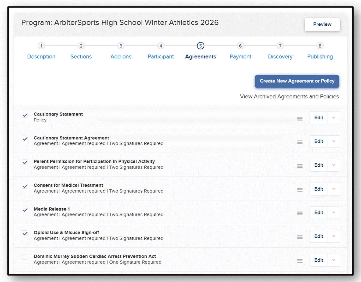Screen dimensions: 361x282
Task: Select the Agreements step label
Action: click(200, 57)
